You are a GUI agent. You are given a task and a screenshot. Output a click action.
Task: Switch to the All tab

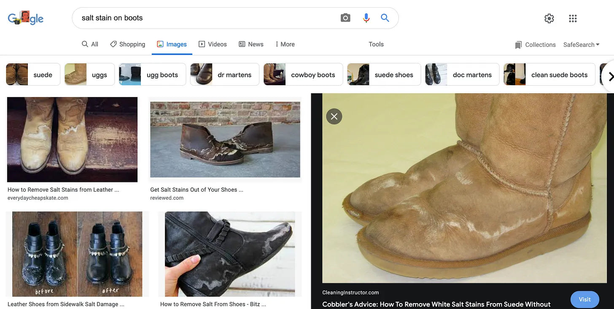click(x=90, y=44)
